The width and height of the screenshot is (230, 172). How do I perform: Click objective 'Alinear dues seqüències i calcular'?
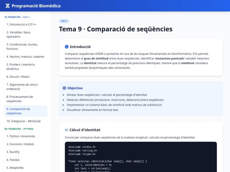tap(107, 95)
